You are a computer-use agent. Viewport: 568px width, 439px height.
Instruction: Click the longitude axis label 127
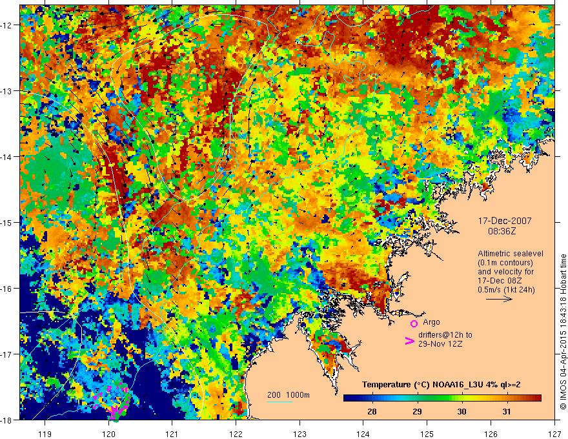coord(554,434)
